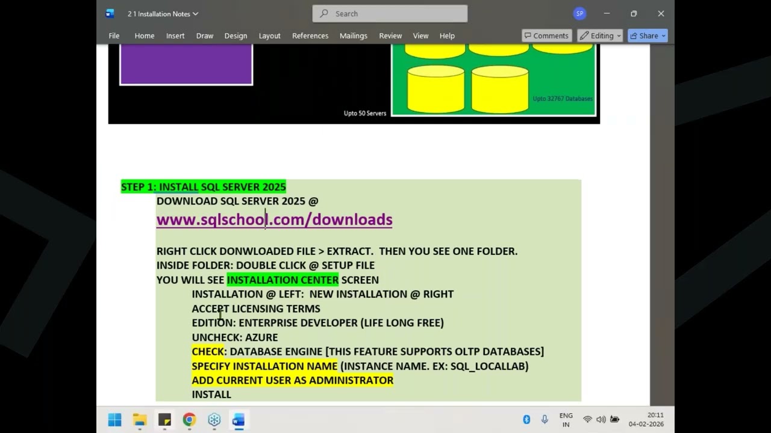This screenshot has height=433, width=771.
Task: Click the ACCEPT LICENSING TERMS line
Action: click(256, 309)
